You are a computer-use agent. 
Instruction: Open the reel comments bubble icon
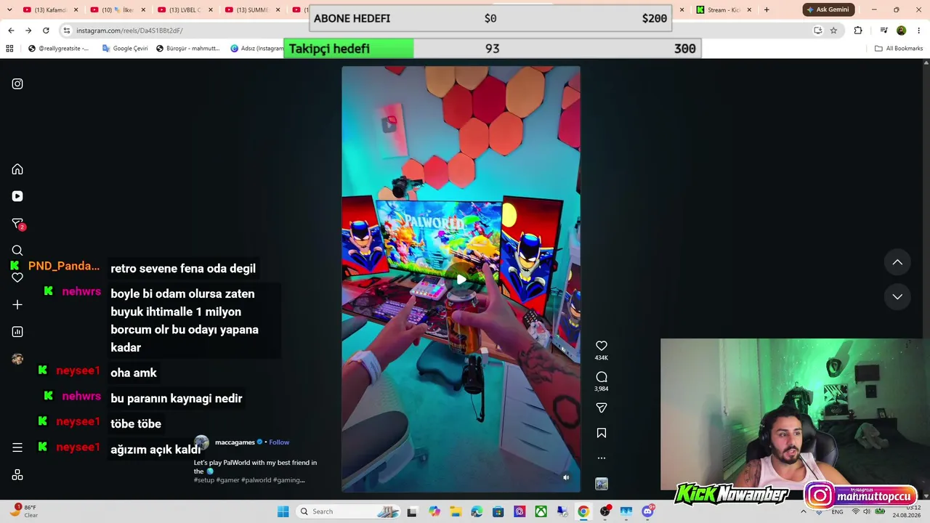[x=602, y=377]
